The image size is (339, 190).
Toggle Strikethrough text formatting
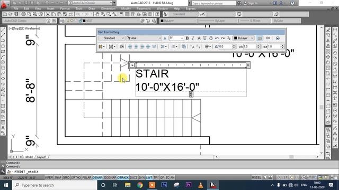pyautogui.click(x=199, y=38)
